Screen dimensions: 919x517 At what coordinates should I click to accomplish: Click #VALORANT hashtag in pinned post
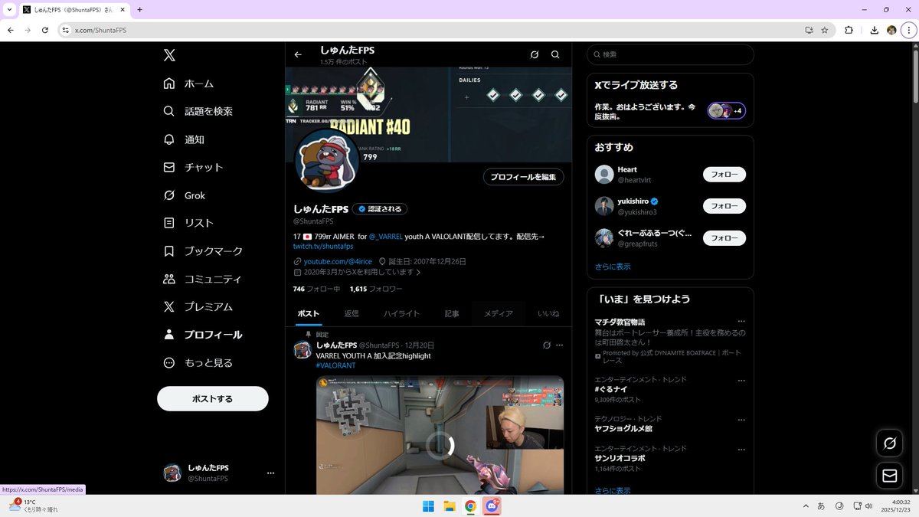point(335,365)
